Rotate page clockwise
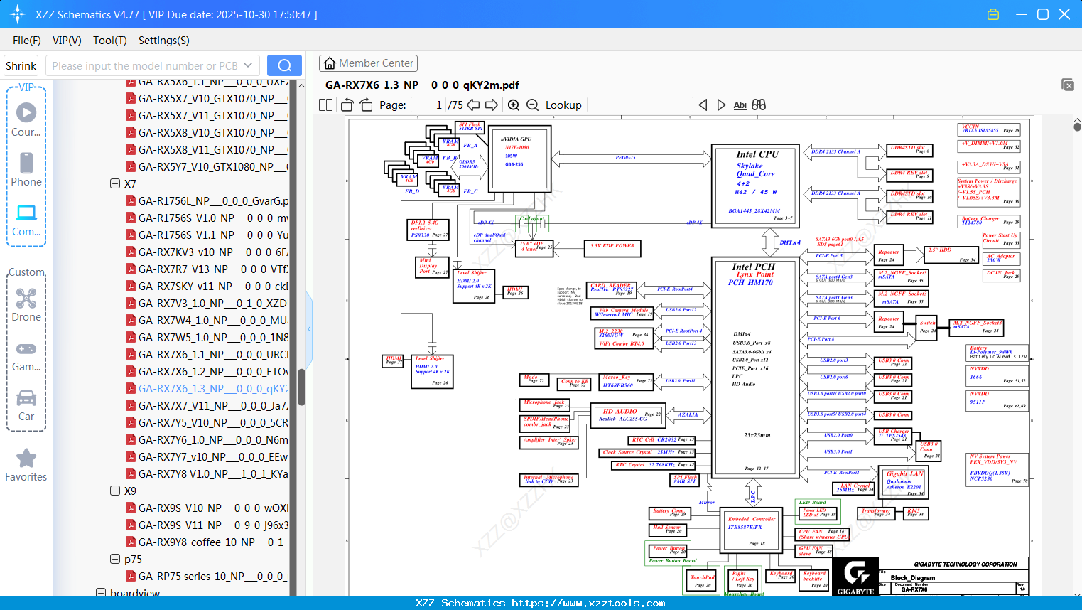This screenshot has height=610, width=1082. 366,105
